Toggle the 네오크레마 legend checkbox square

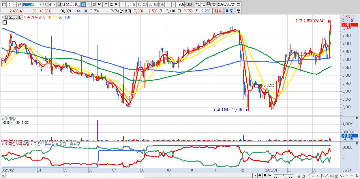click(x=3, y=17)
